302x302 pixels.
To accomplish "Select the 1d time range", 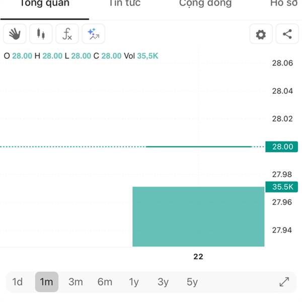I will (17, 282).
